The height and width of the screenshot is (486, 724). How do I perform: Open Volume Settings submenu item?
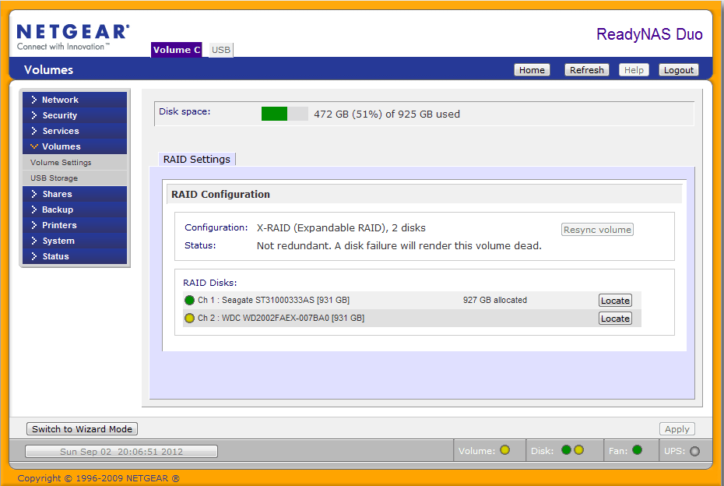[x=75, y=163]
